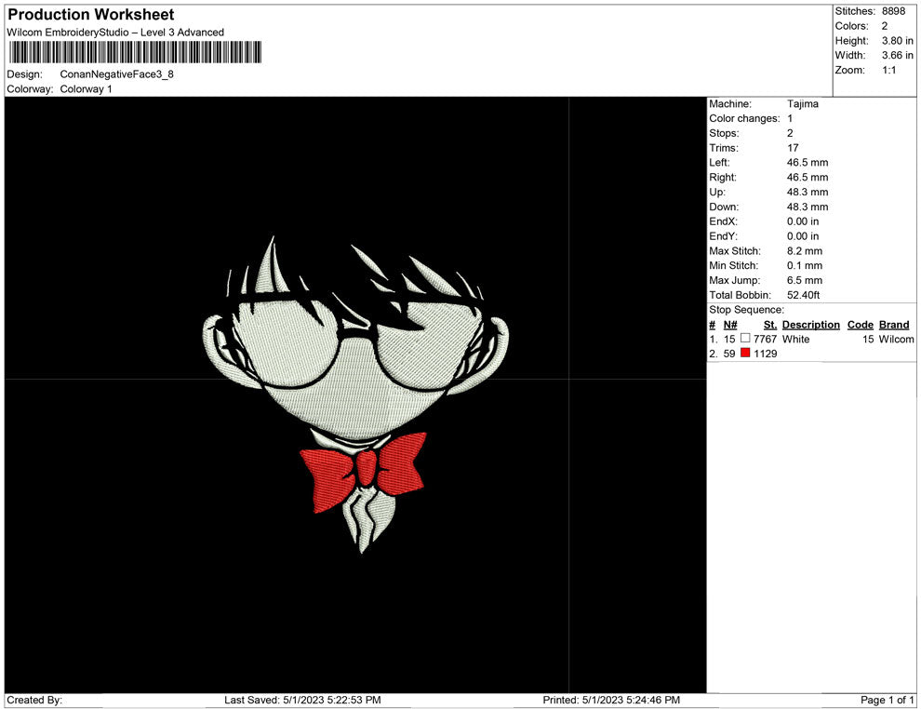Select the red swatch for stop 2
This screenshot has height=709, width=921.
pyautogui.click(x=746, y=354)
